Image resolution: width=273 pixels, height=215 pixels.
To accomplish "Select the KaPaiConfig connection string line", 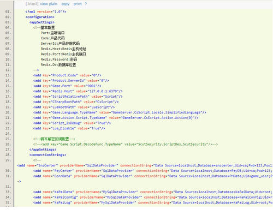I will point(153,197).
